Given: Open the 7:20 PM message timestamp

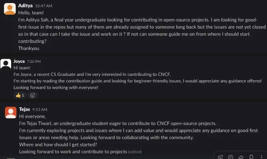Looking at the screenshot, I should (34, 62).
